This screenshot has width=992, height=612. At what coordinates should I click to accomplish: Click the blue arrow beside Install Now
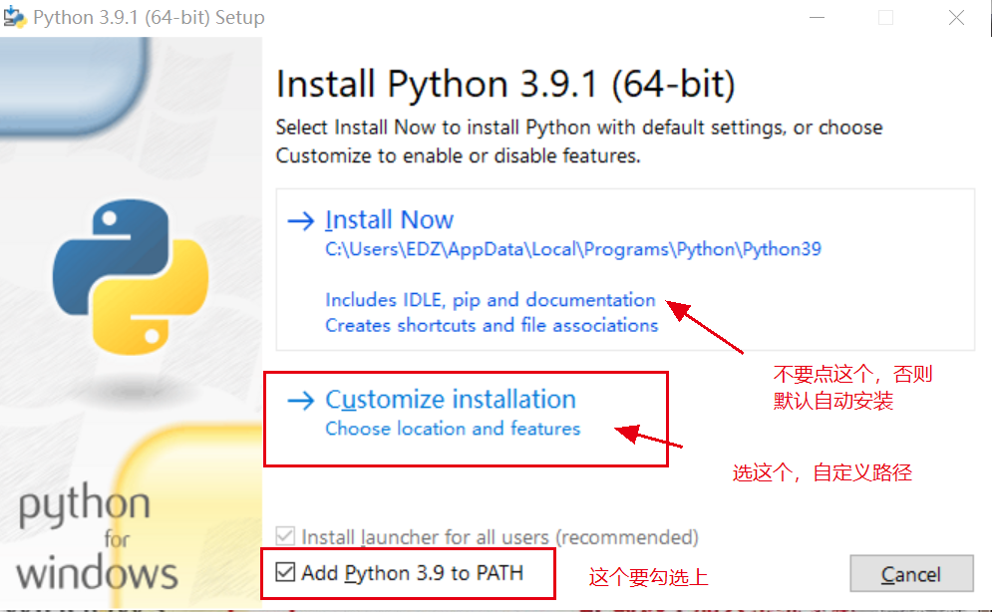coord(301,219)
